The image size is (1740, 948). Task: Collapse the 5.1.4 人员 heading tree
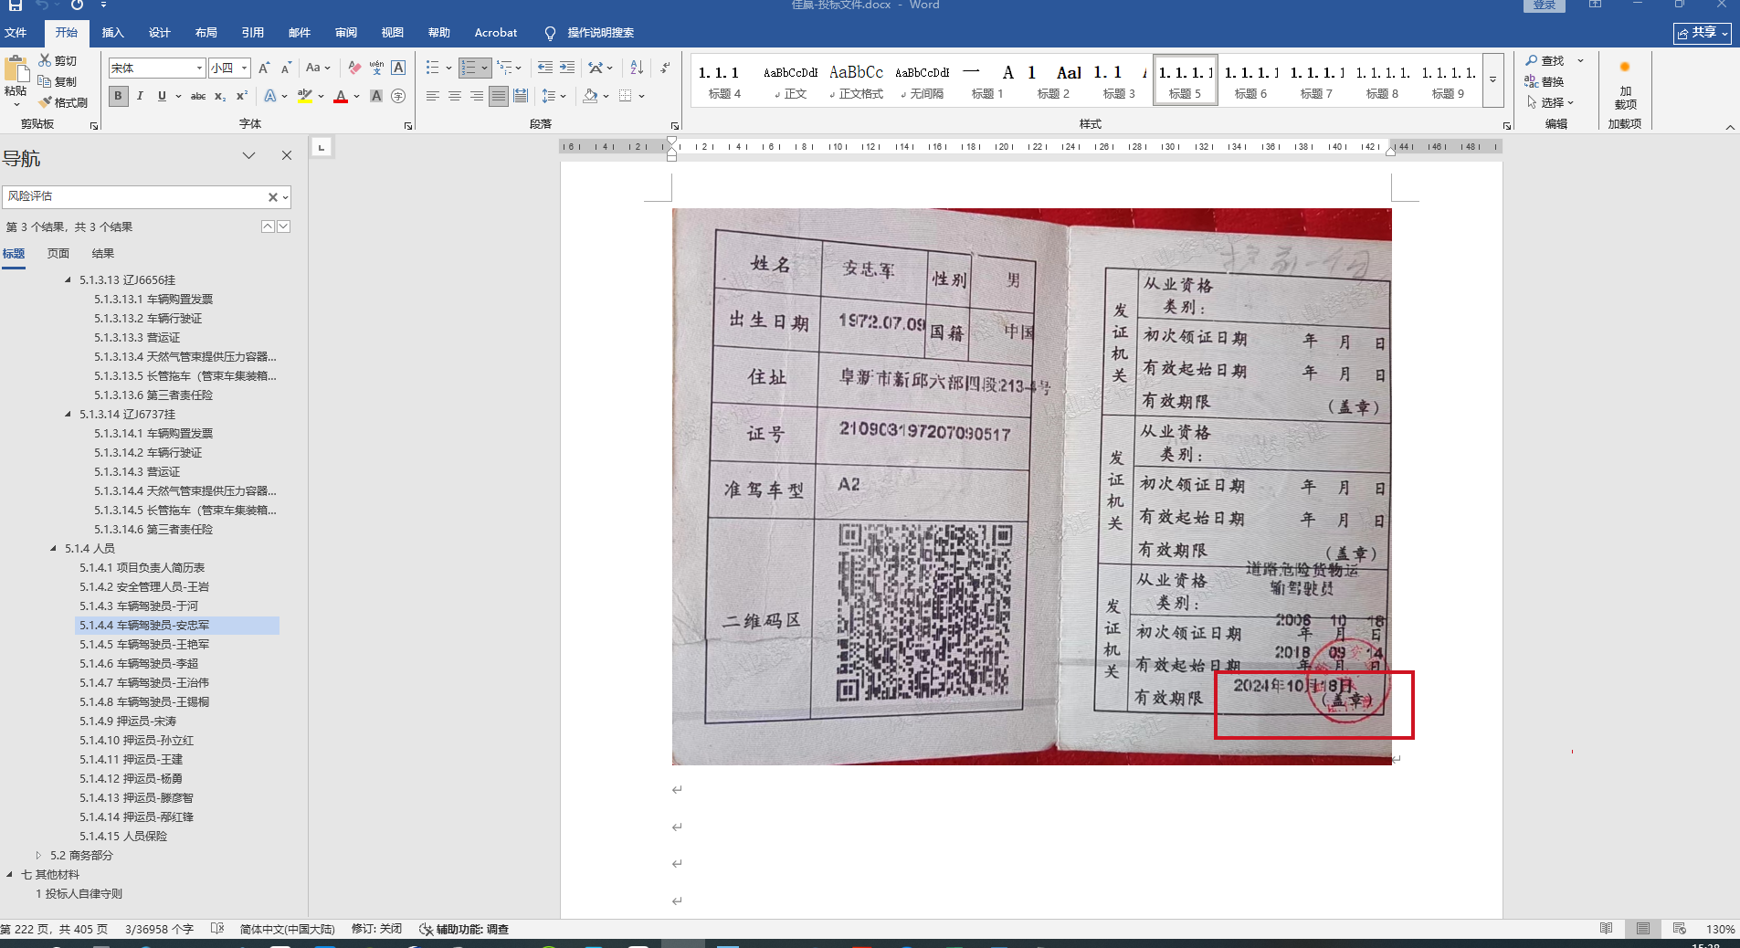(53, 549)
